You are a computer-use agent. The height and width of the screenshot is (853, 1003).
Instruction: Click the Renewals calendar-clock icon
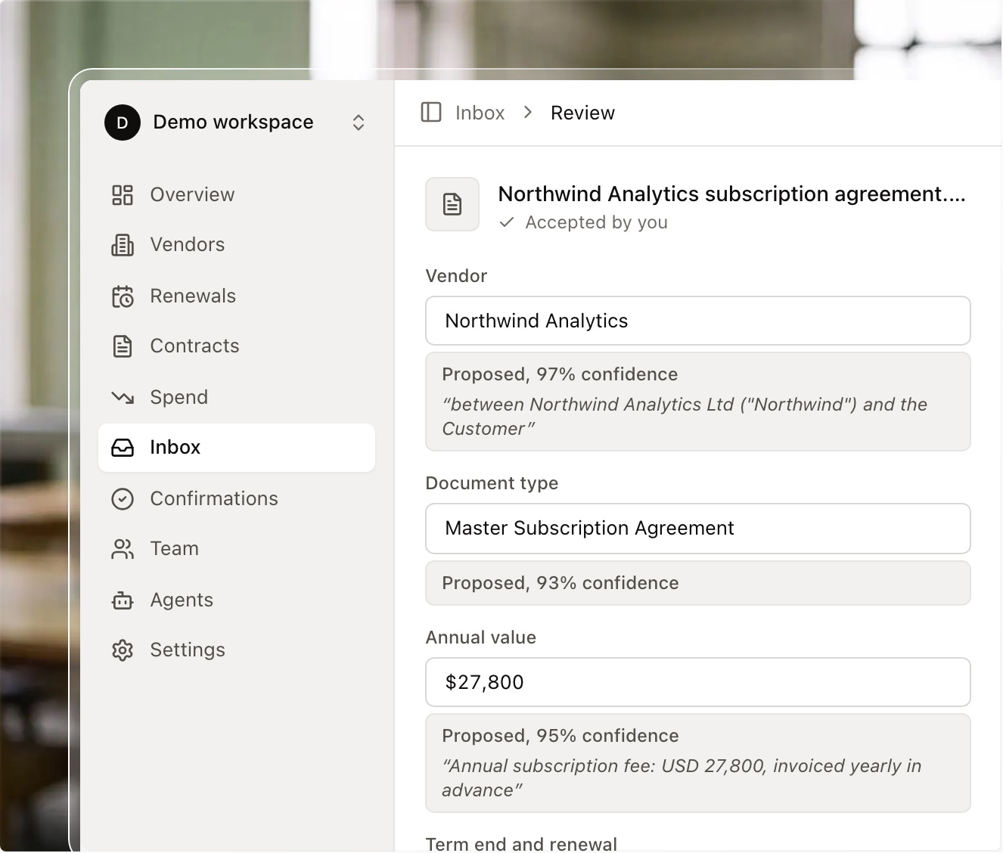[x=123, y=296]
